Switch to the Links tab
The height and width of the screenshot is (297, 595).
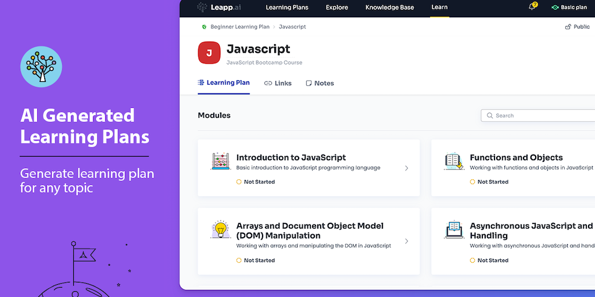tap(278, 83)
